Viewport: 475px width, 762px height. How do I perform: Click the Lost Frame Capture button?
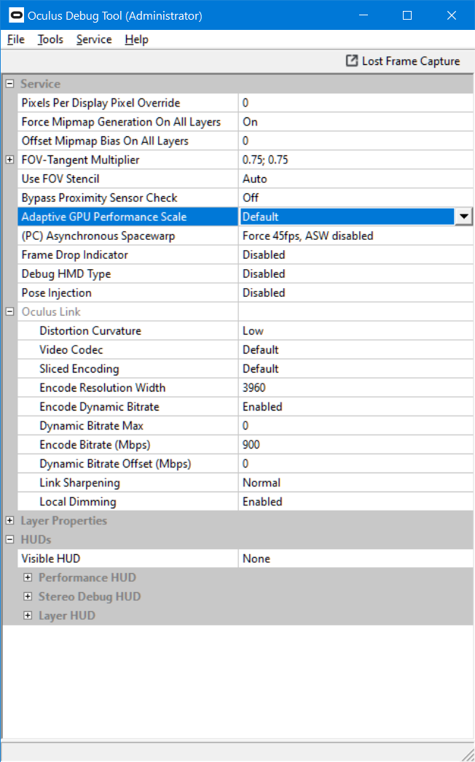[403, 61]
